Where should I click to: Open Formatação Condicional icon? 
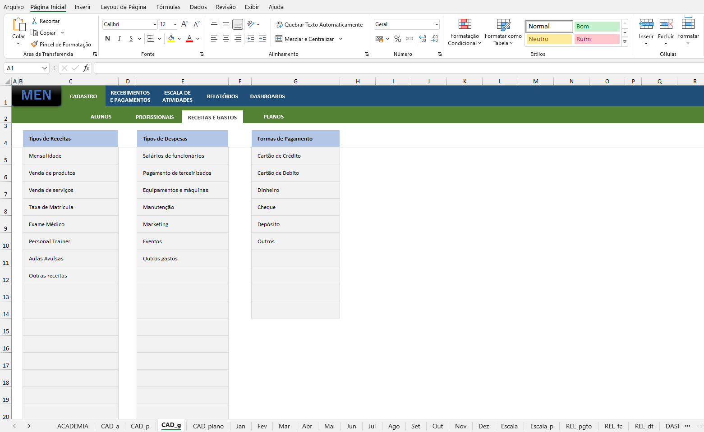tap(465, 24)
